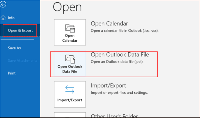Click the back arrow to exit Backstage
Screen dimensions: 200x118
(4, 4)
